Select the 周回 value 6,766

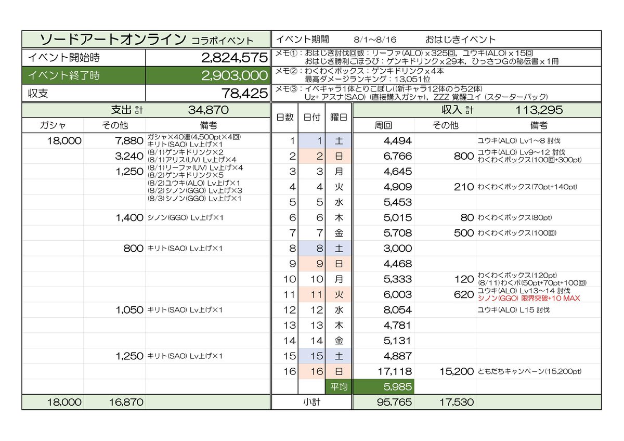click(x=397, y=156)
